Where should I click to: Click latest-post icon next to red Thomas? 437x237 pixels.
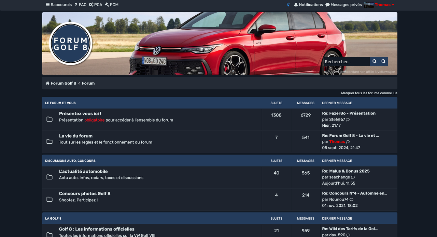click(x=348, y=142)
